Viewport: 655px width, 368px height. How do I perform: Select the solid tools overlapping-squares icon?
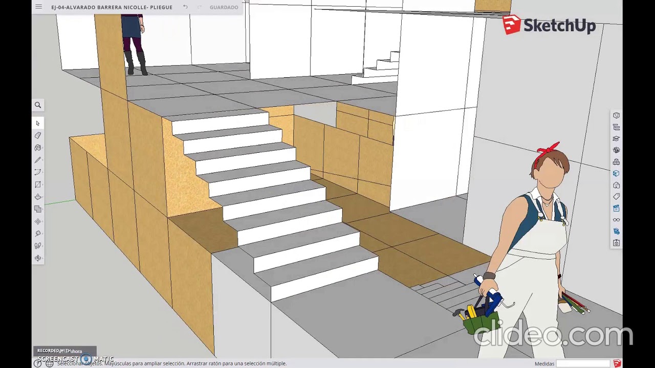38,209
